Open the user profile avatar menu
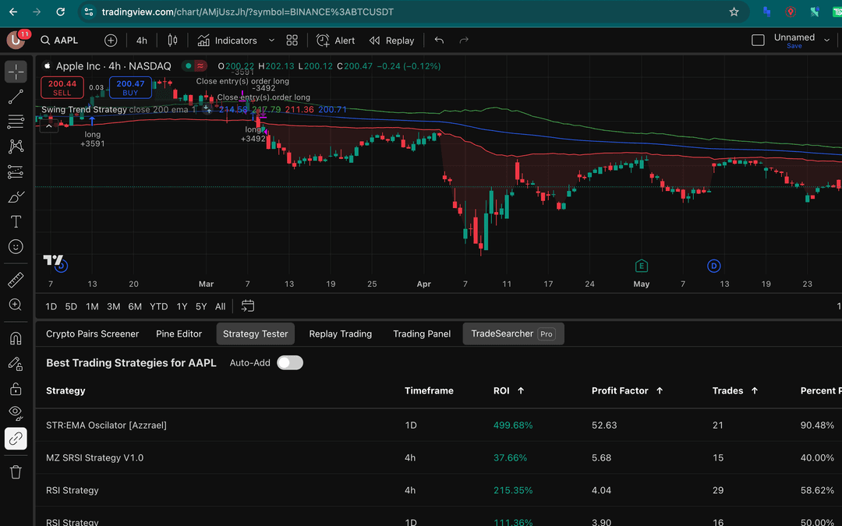842x526 pixels. pyautogui.click(x=16, y=40)
